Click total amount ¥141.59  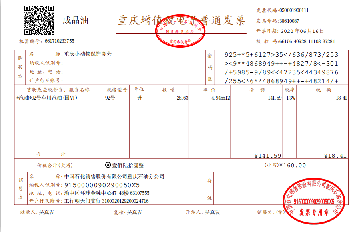click(268, 156)
